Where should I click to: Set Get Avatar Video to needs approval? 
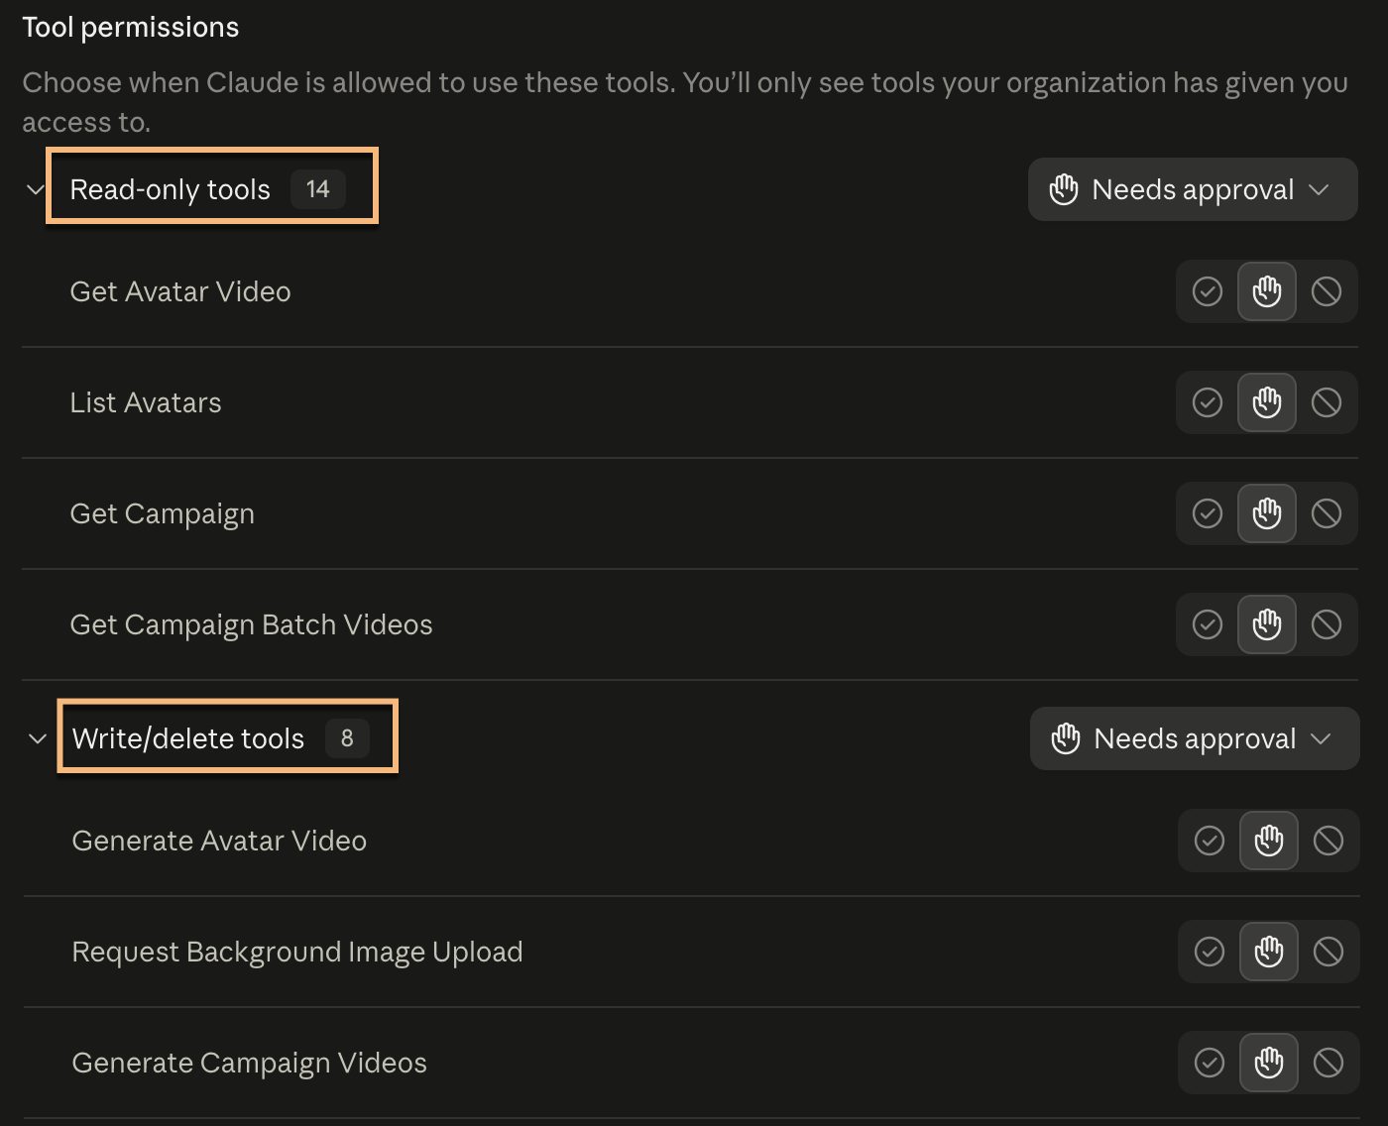pos(1267,291)
